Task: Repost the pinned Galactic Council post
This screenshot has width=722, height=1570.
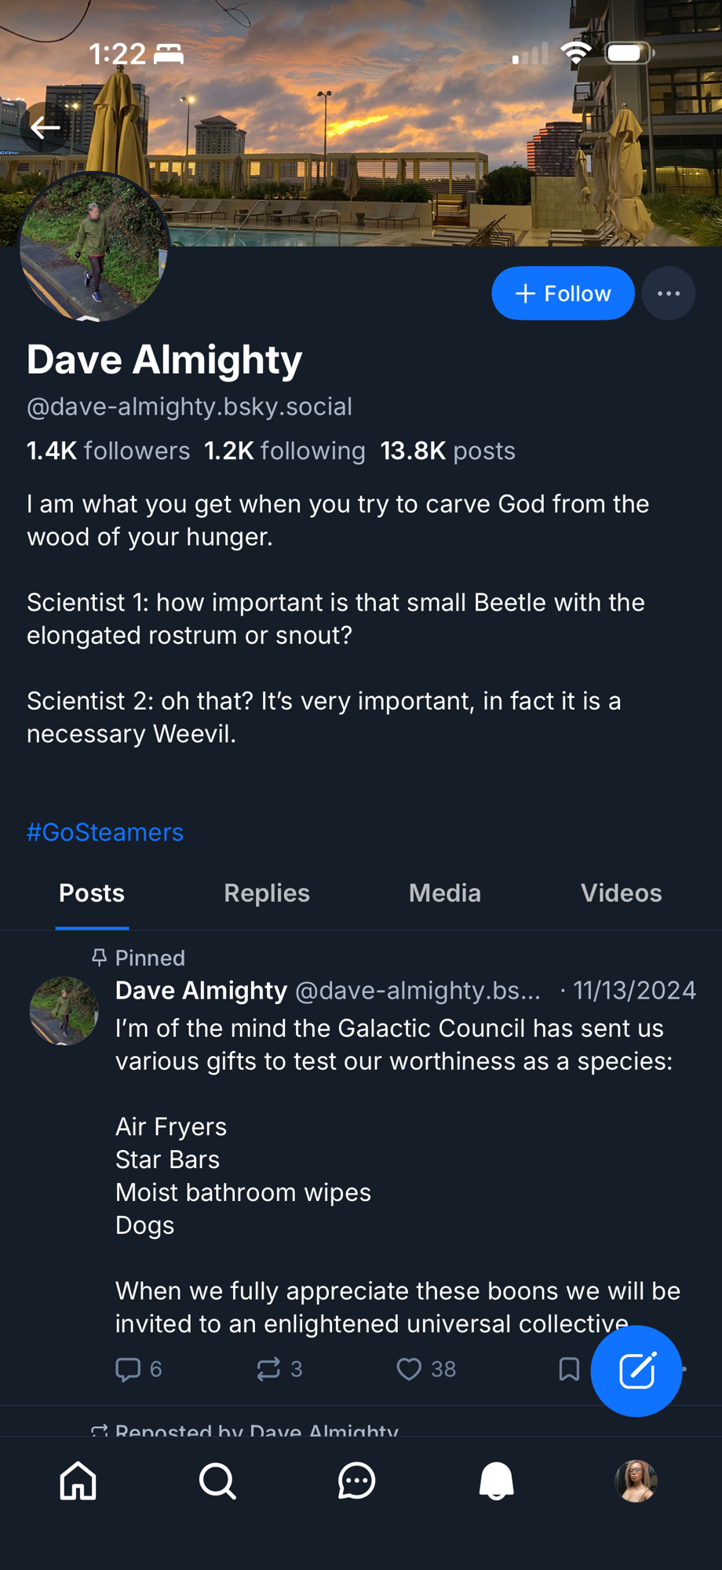Action: click(x=269, y=1369)
